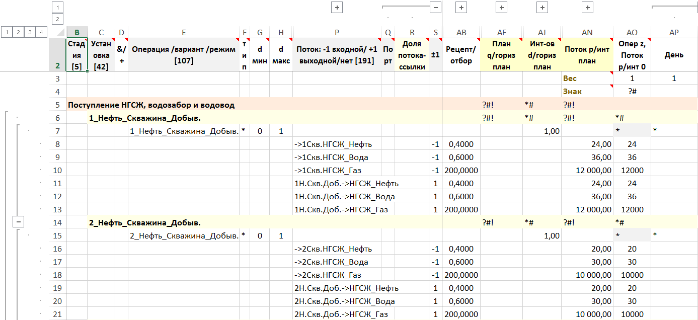Click row outline level 3 button

30,32
